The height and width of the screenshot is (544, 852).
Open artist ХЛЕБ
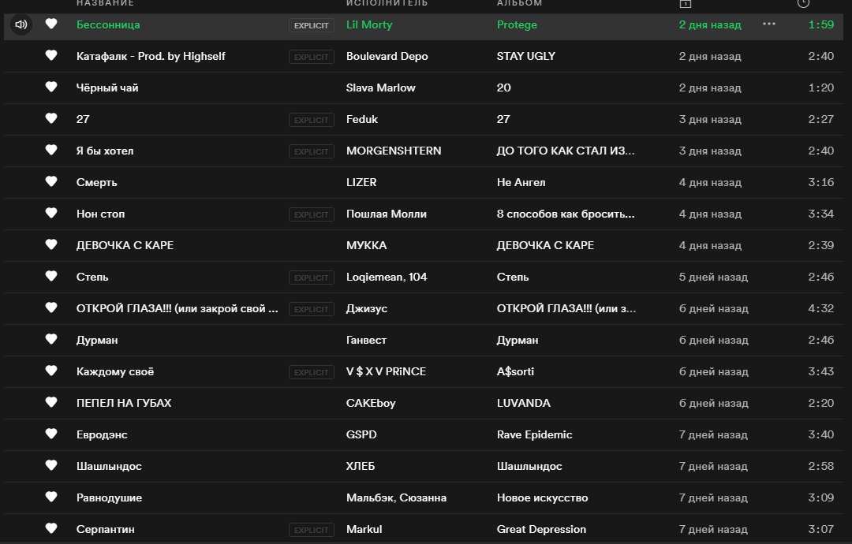pos(361,466)
